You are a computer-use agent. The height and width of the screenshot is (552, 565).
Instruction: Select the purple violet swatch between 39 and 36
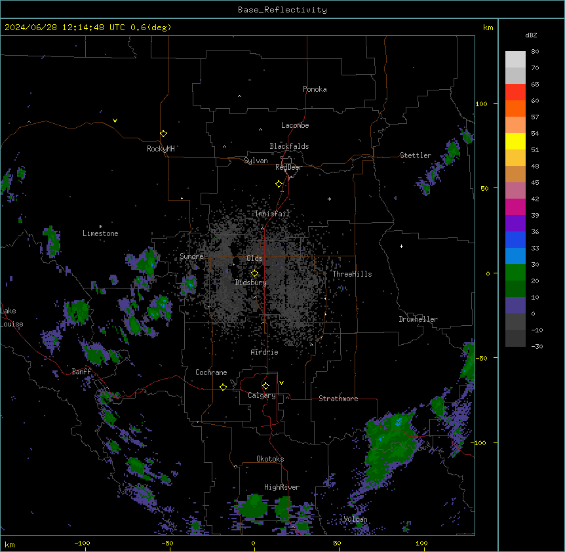pos(515,224)
